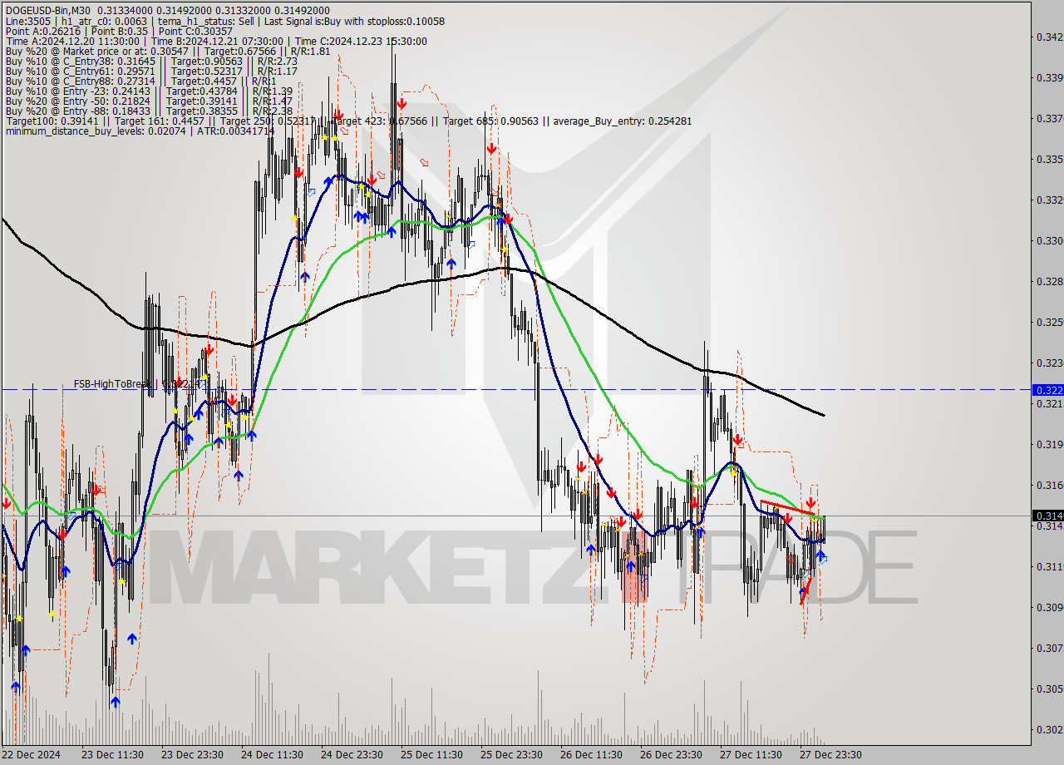Click 'Buy %20 @ Market price' line
This screenshot has width=1064, height=765.
tap(168, 51)
